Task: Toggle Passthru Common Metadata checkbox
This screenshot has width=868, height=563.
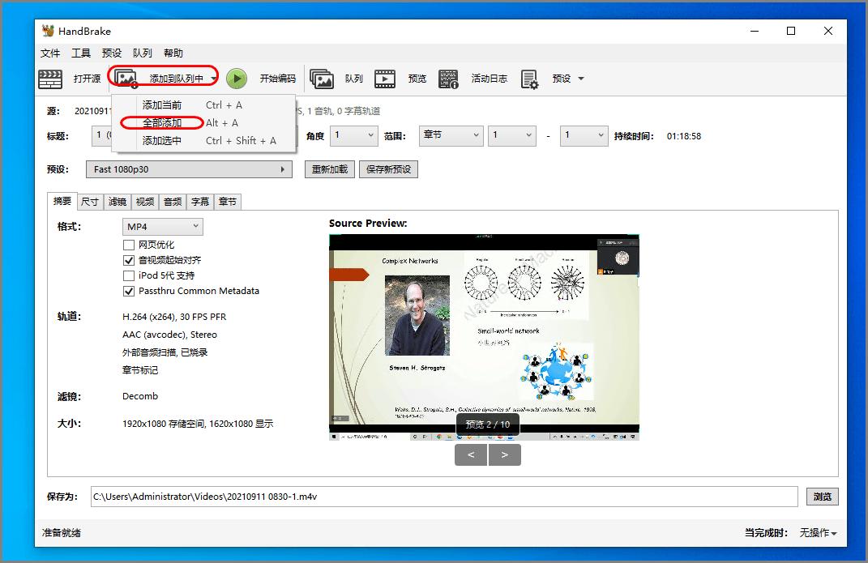Action: [x=129, y=291]
